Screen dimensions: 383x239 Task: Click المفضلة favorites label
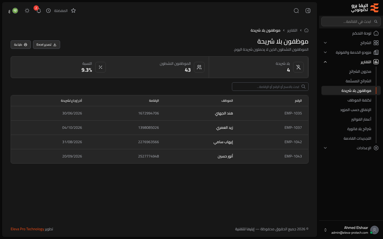coord(61,11)
